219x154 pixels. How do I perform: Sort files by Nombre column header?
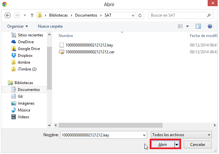(x=66, y=36)
